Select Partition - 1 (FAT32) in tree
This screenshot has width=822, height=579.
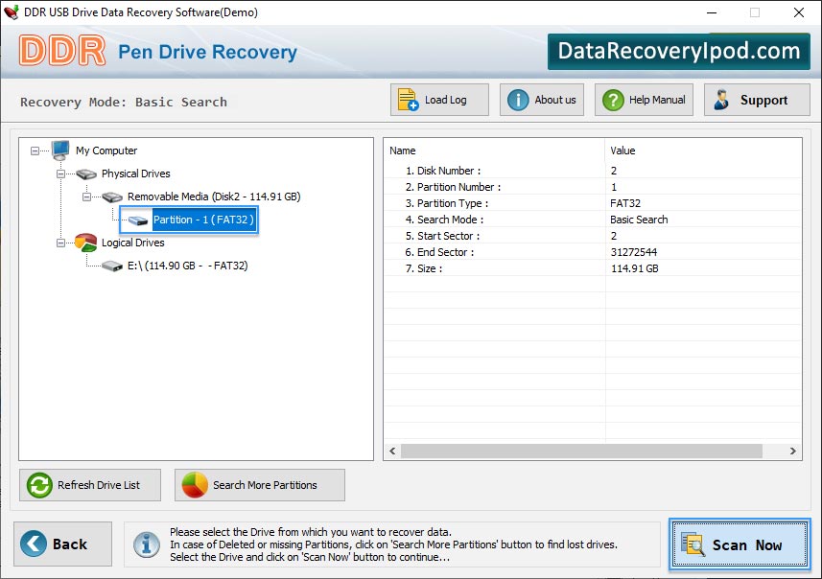click(203, 220)
